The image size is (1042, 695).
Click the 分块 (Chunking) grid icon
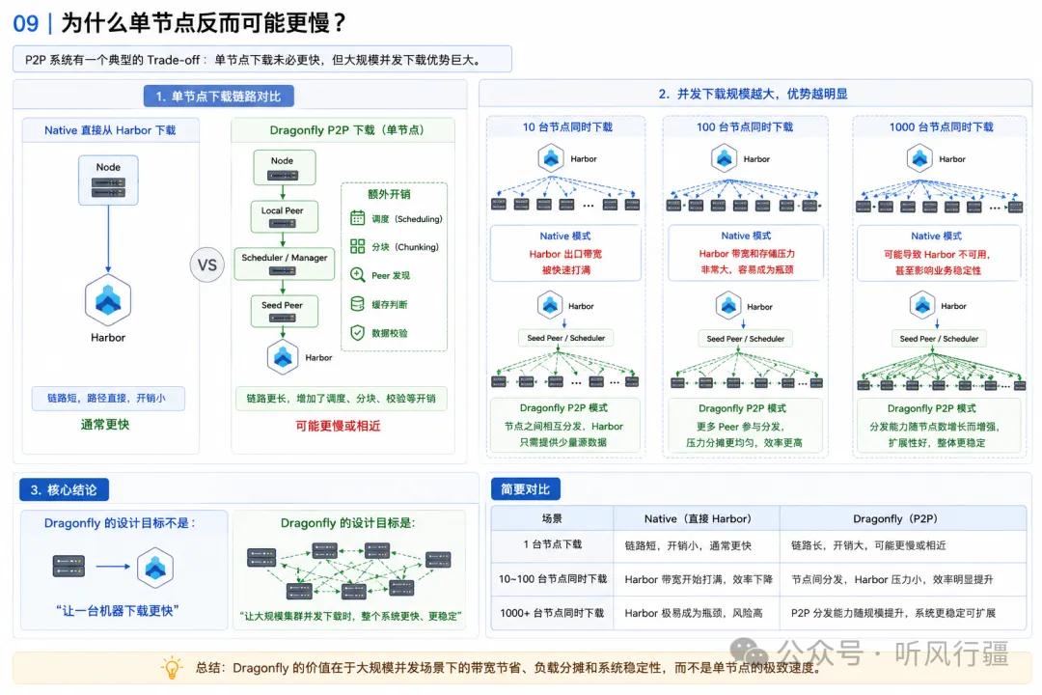click(x=358, y=247)
